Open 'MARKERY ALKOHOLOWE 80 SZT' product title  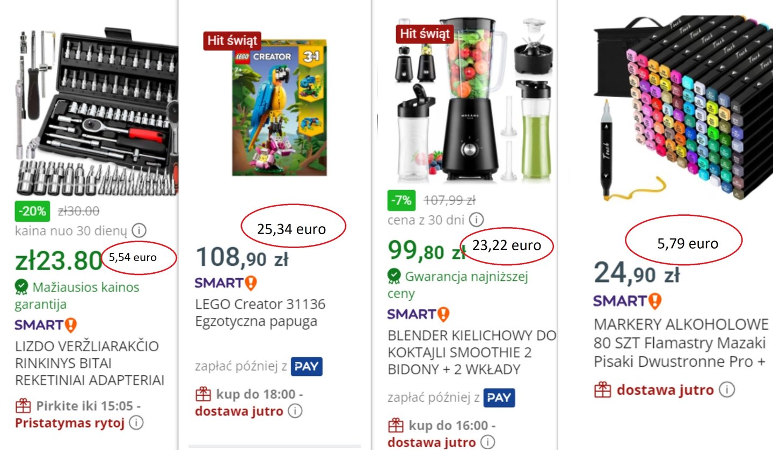point(681,343)
